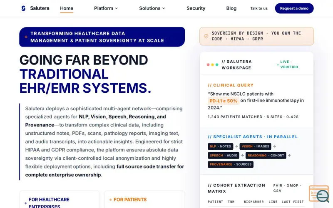Select the NLP Notes agent chip
Image resolution: width=333 pixels, height=208 pixels.
221,146
